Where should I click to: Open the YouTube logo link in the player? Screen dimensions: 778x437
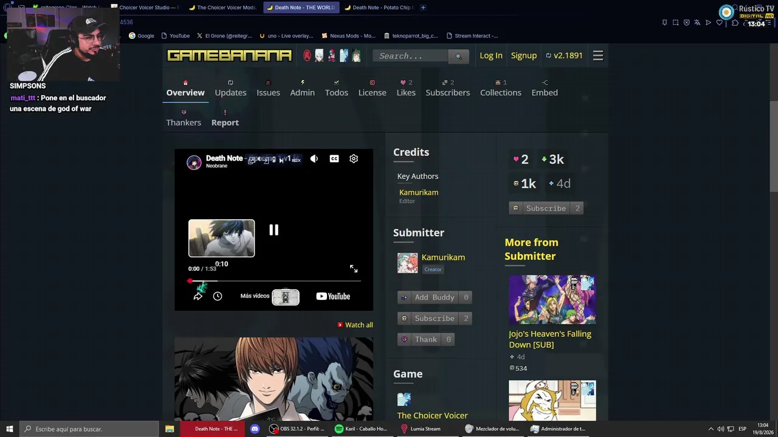pyautogui.click(x=333, y=296)
